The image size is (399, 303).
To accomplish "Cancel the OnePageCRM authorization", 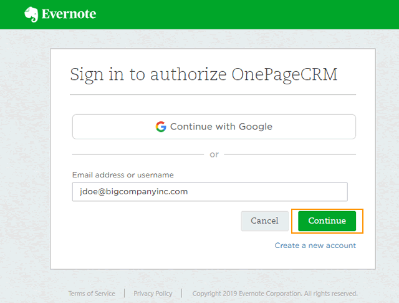I will click(x=264, y=221).
